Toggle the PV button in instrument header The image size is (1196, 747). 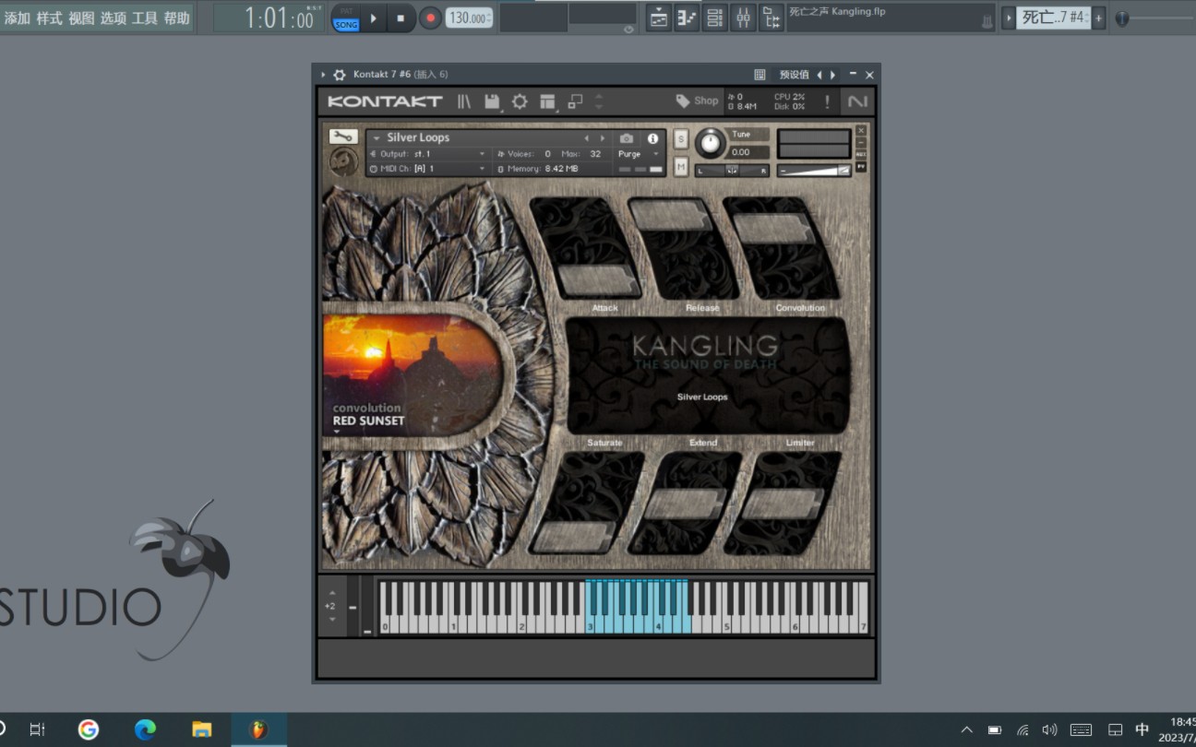[x=861, y=167]
